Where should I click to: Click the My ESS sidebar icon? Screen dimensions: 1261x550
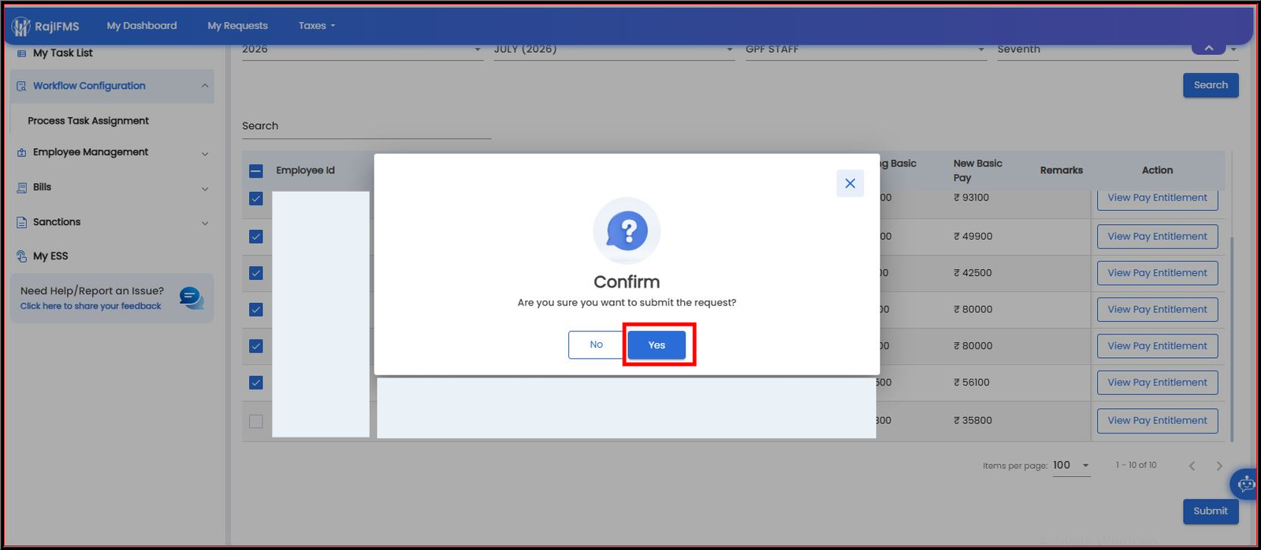click(x=21, y=257)
